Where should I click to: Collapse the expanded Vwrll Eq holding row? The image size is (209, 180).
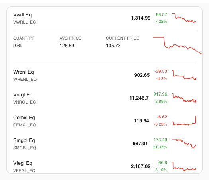[104, 18]
